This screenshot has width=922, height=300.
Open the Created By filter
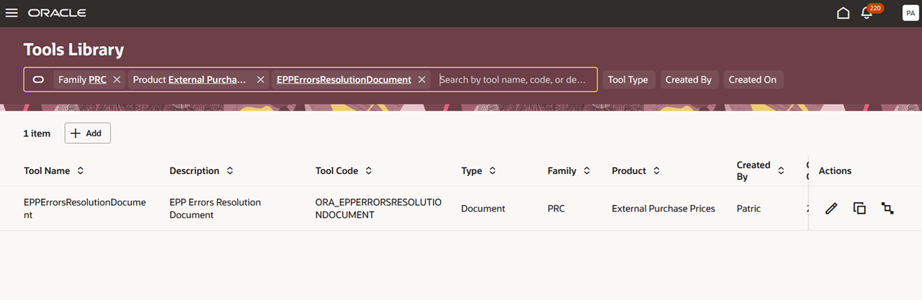689,80
